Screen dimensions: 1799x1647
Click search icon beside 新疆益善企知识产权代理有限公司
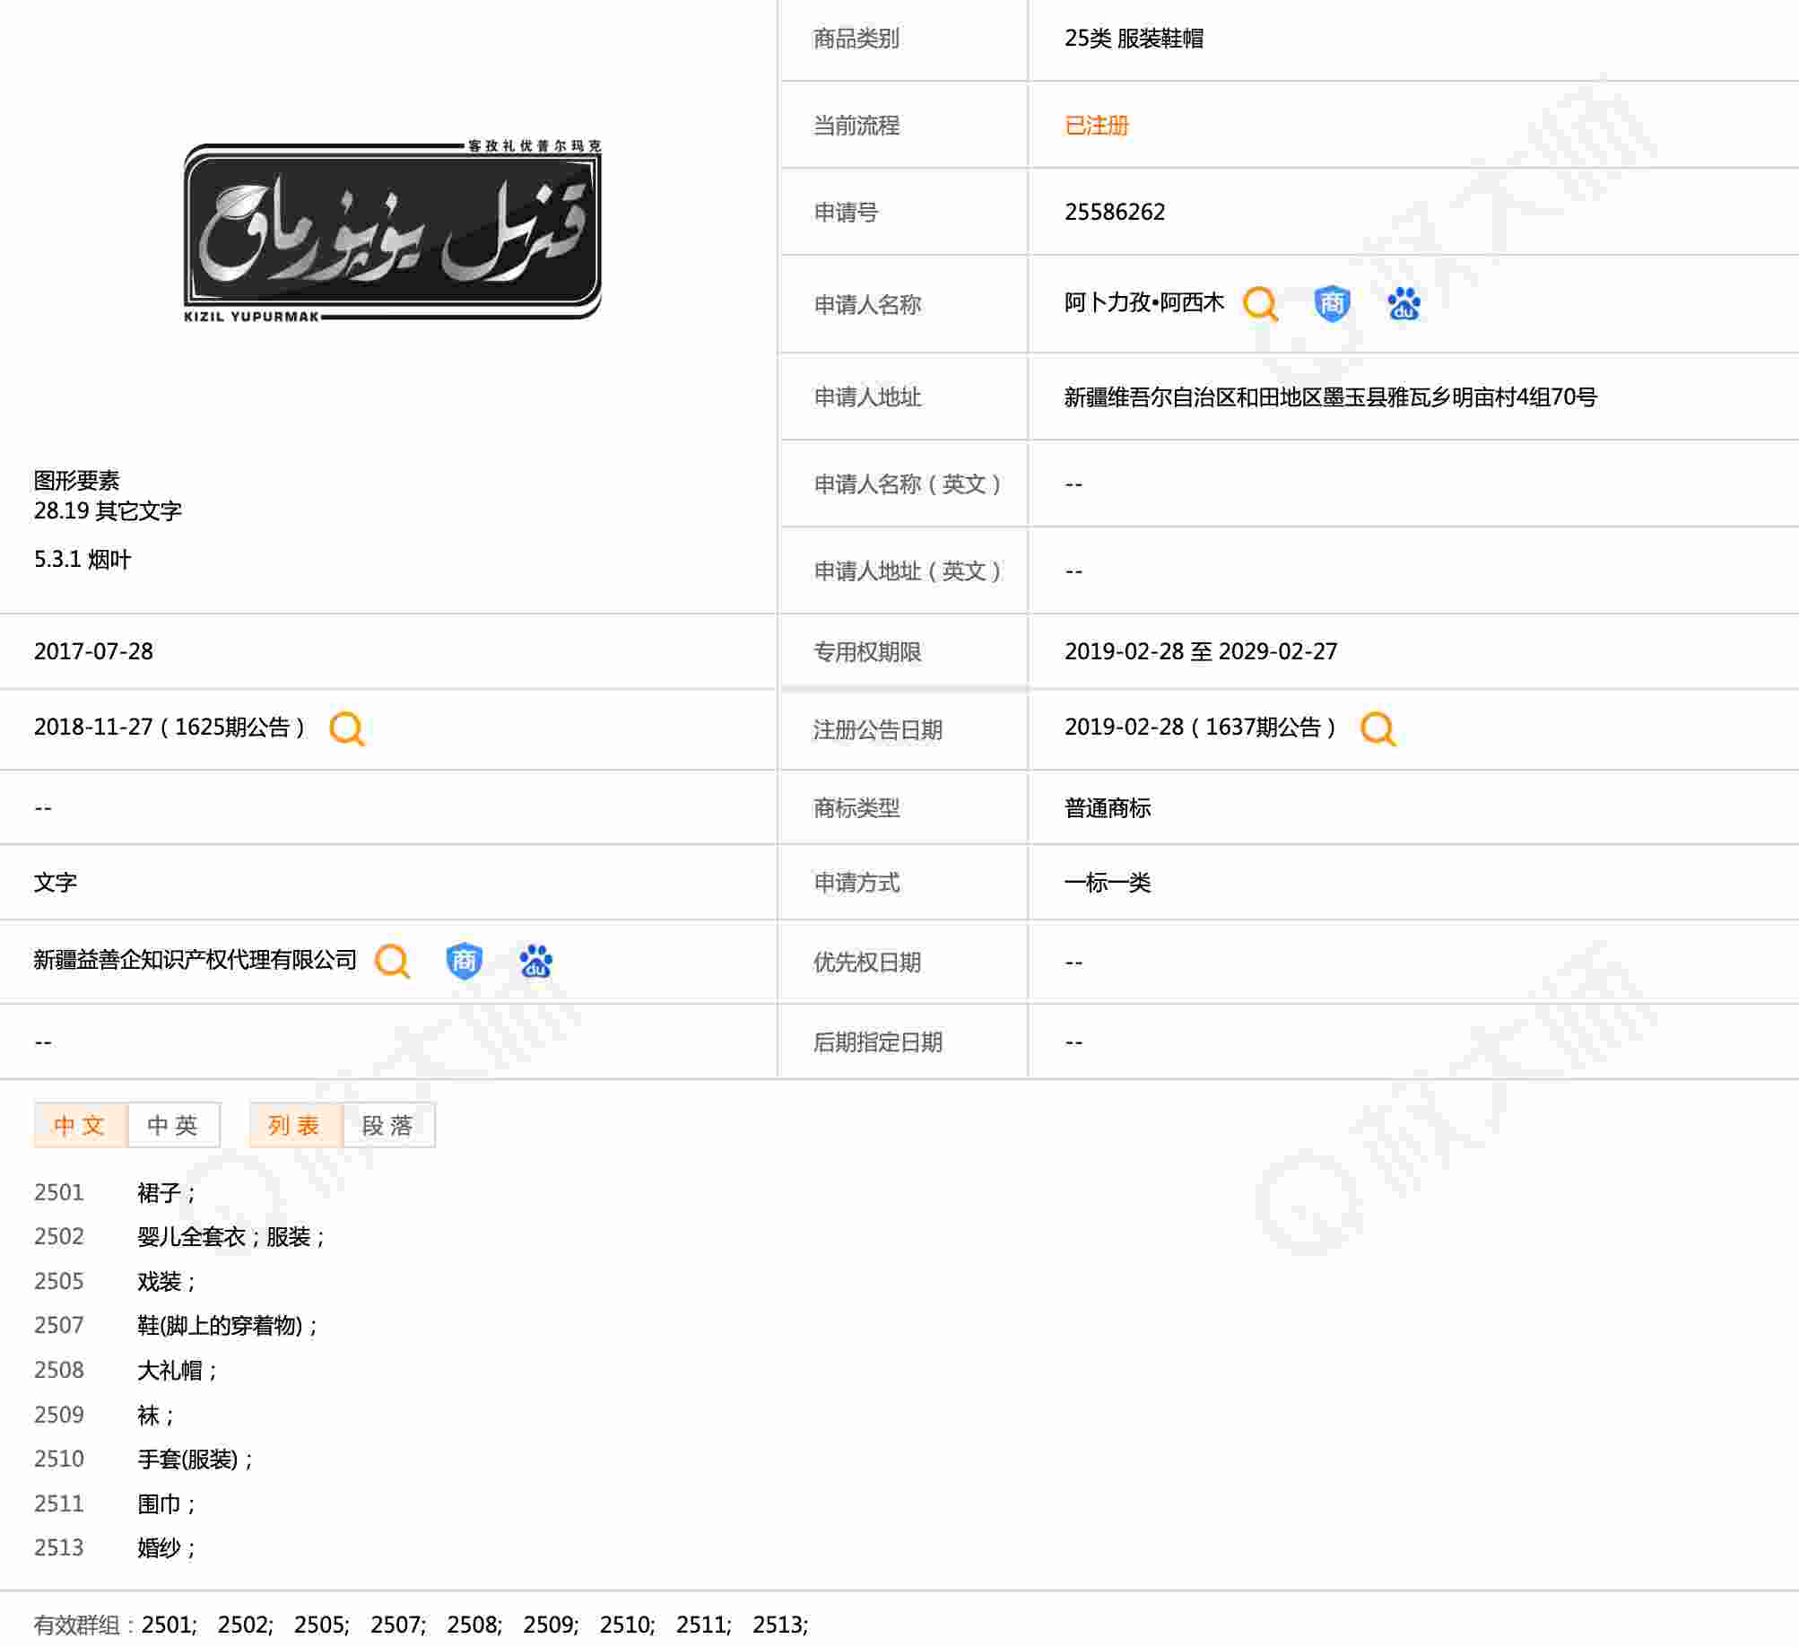click(x=392, y=961)
